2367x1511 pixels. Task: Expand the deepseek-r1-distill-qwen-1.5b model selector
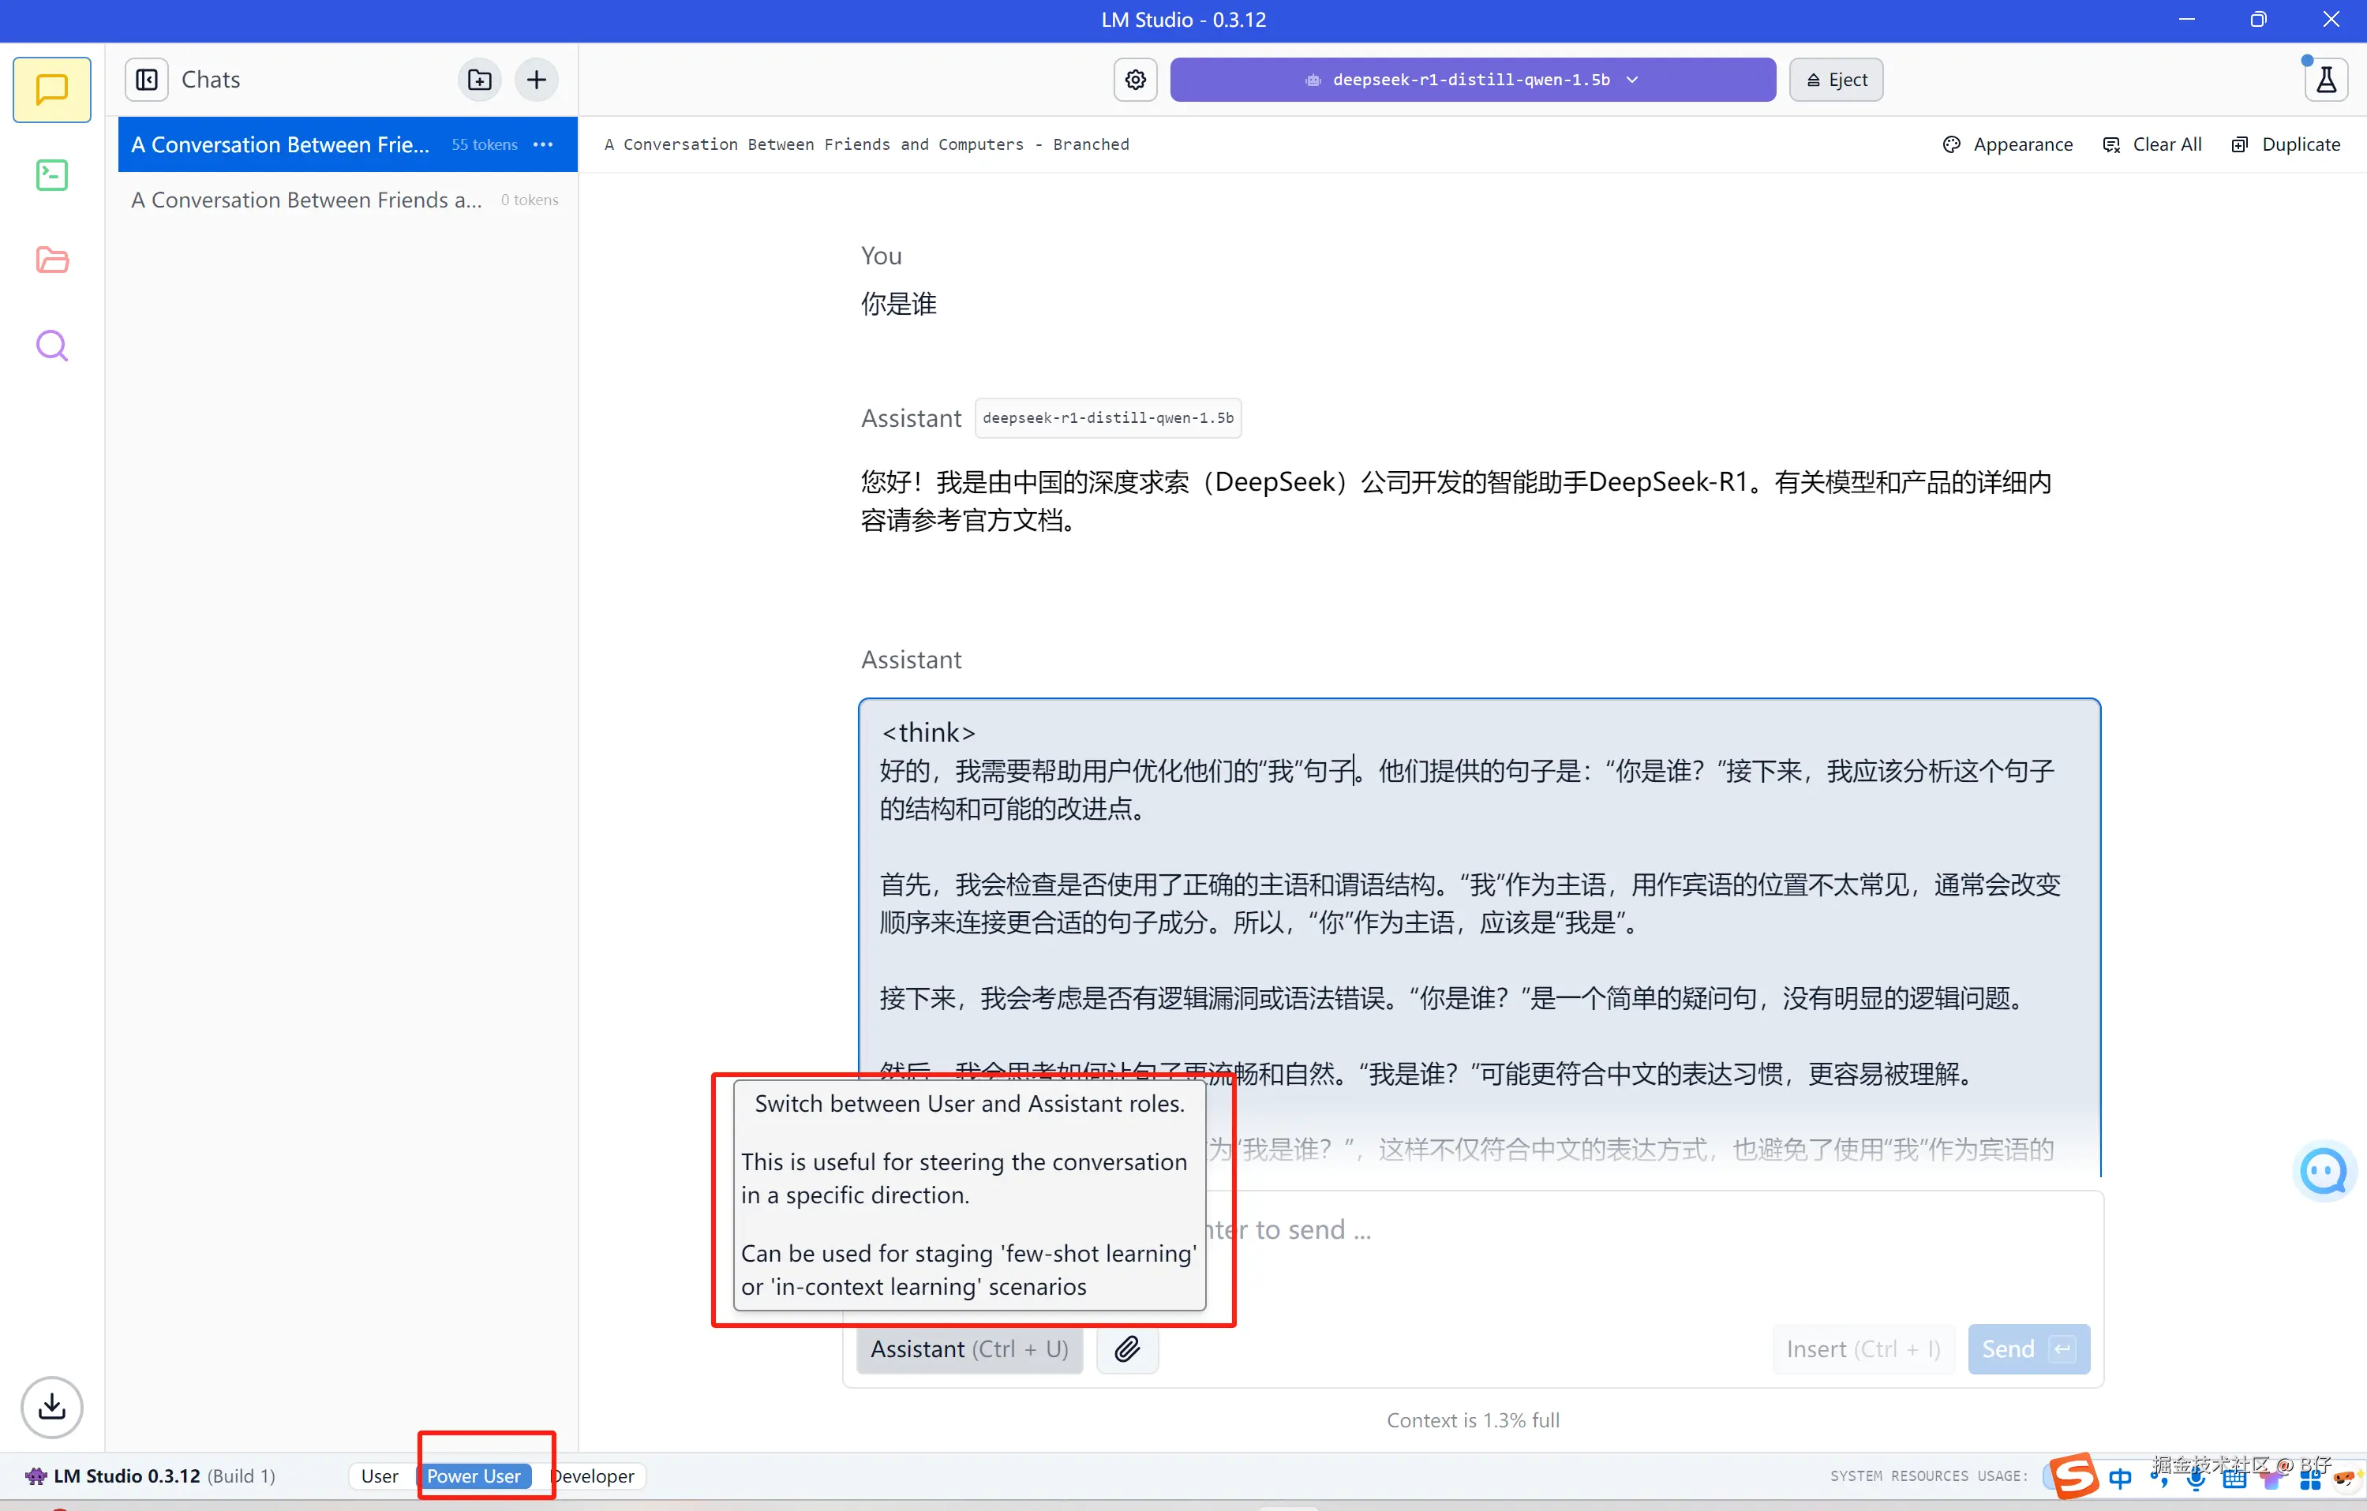pyautogui.click(x=1471, y=80)
